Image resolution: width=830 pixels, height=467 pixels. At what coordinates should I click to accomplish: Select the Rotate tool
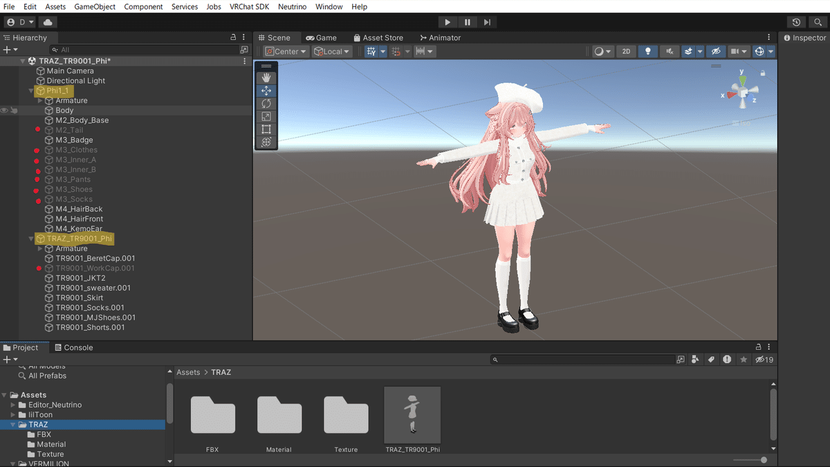click(x=266, y=104)
